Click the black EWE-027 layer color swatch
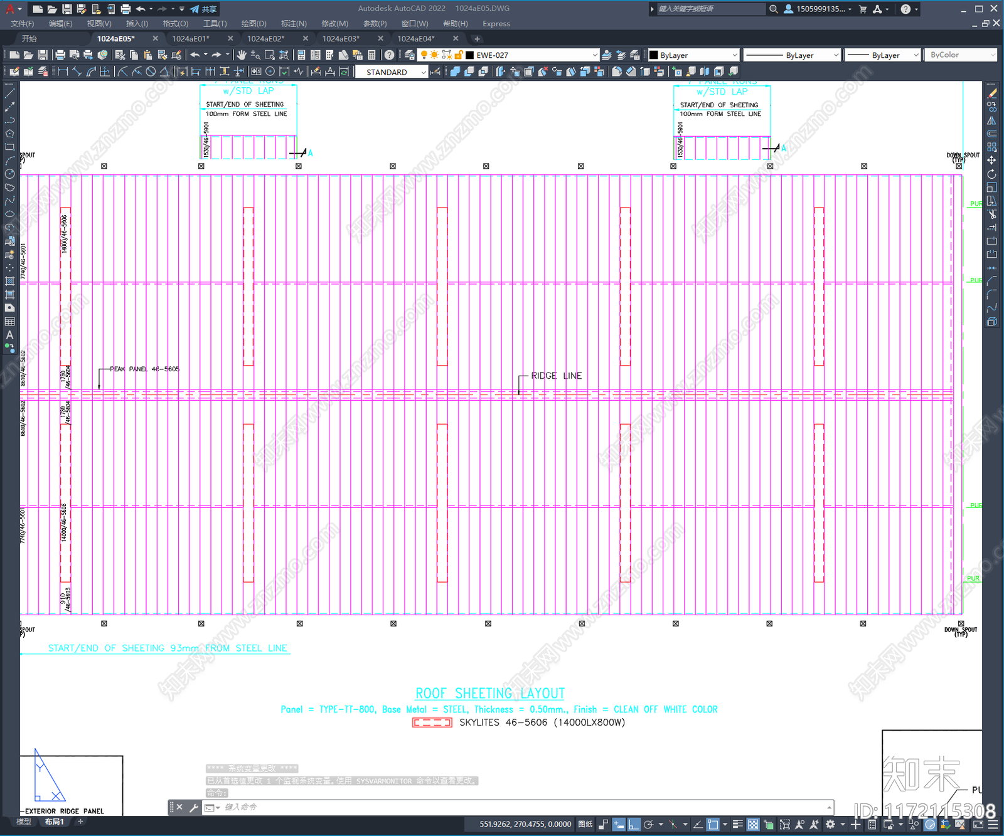Image resolution: width=1004 pixels, height=836 pixels. [x=469, y=55]
